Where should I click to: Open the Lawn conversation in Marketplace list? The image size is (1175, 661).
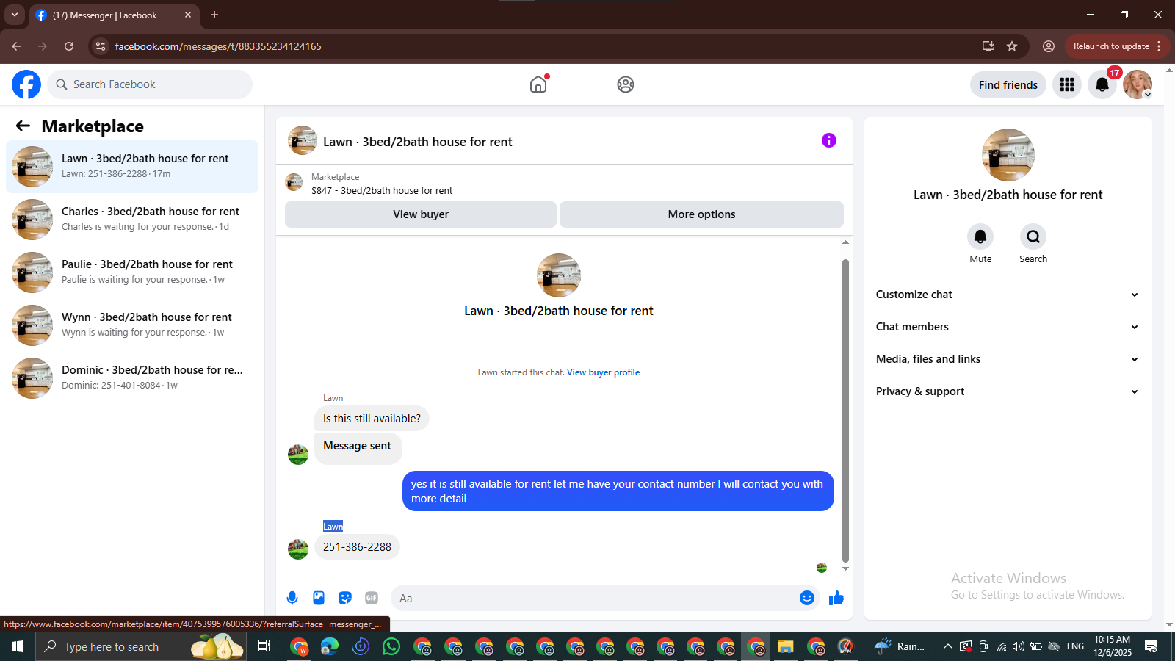point(132,167)
